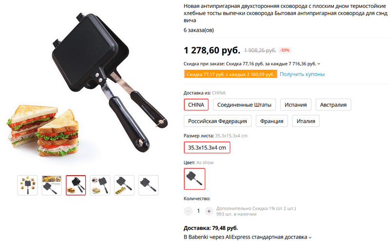View the fourth product thumbnail
Viewport: 390px width, 241px height.
[100, 185]
